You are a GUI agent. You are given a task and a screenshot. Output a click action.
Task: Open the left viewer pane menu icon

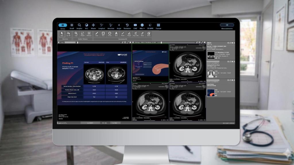click(59, 42)
